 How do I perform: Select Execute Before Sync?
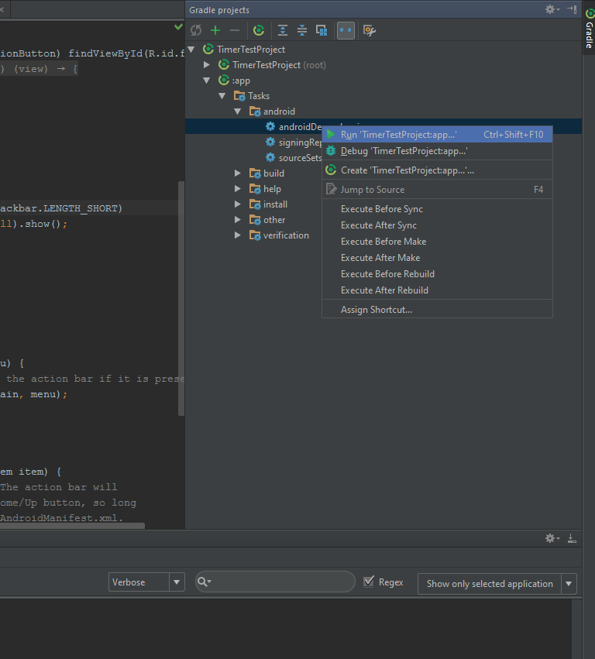[437, 209]
